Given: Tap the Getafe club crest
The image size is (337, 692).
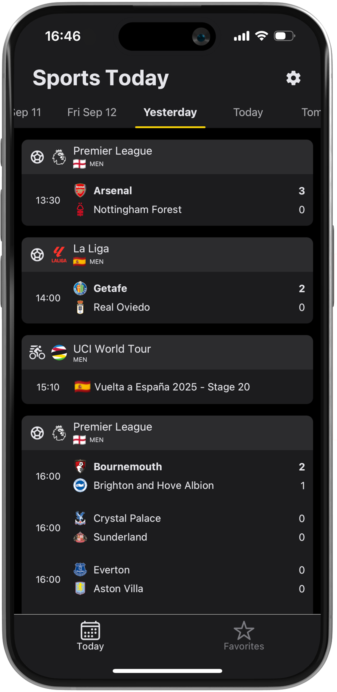Looking at the screenshot, I should pyautogui.click(x=80, y=288).
